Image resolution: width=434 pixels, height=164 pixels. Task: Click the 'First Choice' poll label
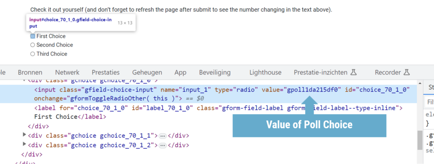click(51, 36)
